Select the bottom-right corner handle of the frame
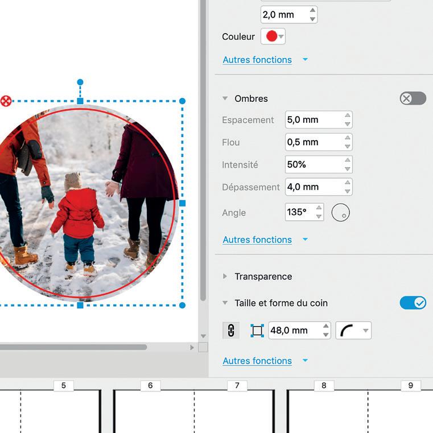 [182, 305]
